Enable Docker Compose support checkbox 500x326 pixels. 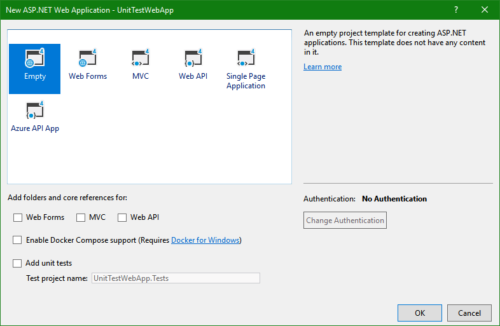coord(18,240)
